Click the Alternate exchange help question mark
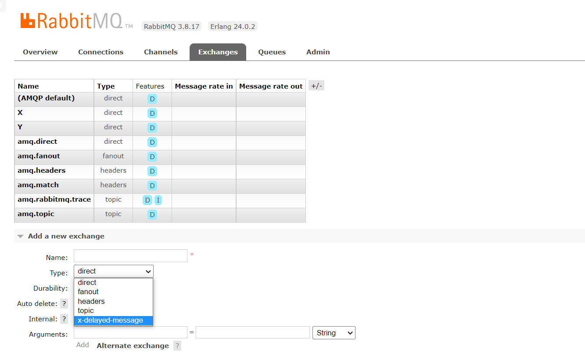Image resolution: width=585 pixels, height=352 pixels. tap(177, 346)
